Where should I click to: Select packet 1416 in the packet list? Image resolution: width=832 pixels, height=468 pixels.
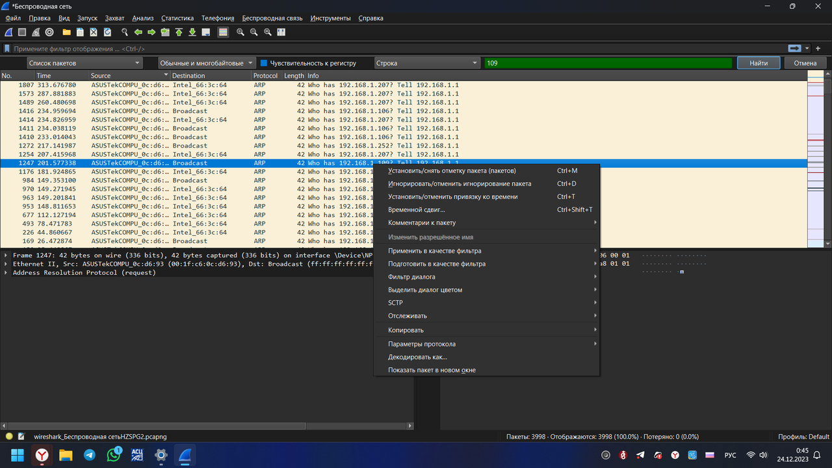click(x=403, y=111)
